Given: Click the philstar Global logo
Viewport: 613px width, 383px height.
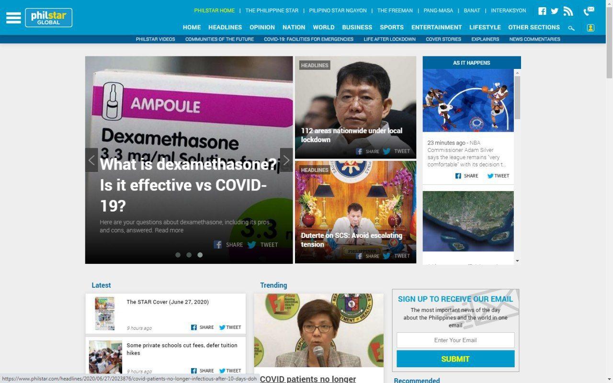Looking at the screenshot, I should 48,18.
